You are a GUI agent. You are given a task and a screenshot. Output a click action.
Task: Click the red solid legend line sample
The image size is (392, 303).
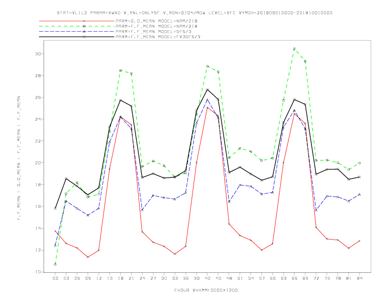(x=77, y=21)
